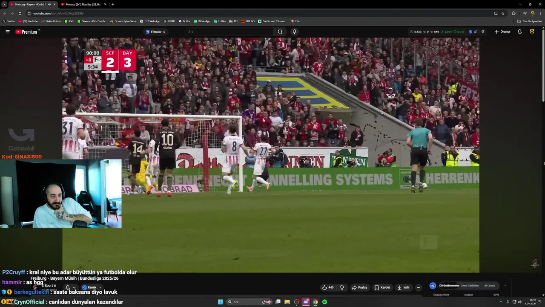Collapse the vidIQ panel chevron
The image size is (545, 307).
pos(505,286)
